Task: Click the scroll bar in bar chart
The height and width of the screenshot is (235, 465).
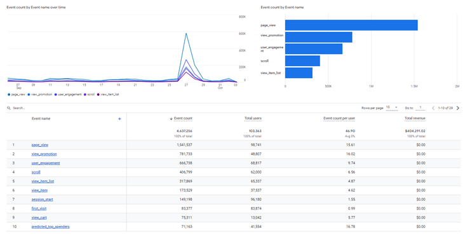Action: click(302, 61)
